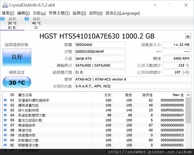Click the interface field Serial ATA
194x155 pixels.
click(100, 59)
